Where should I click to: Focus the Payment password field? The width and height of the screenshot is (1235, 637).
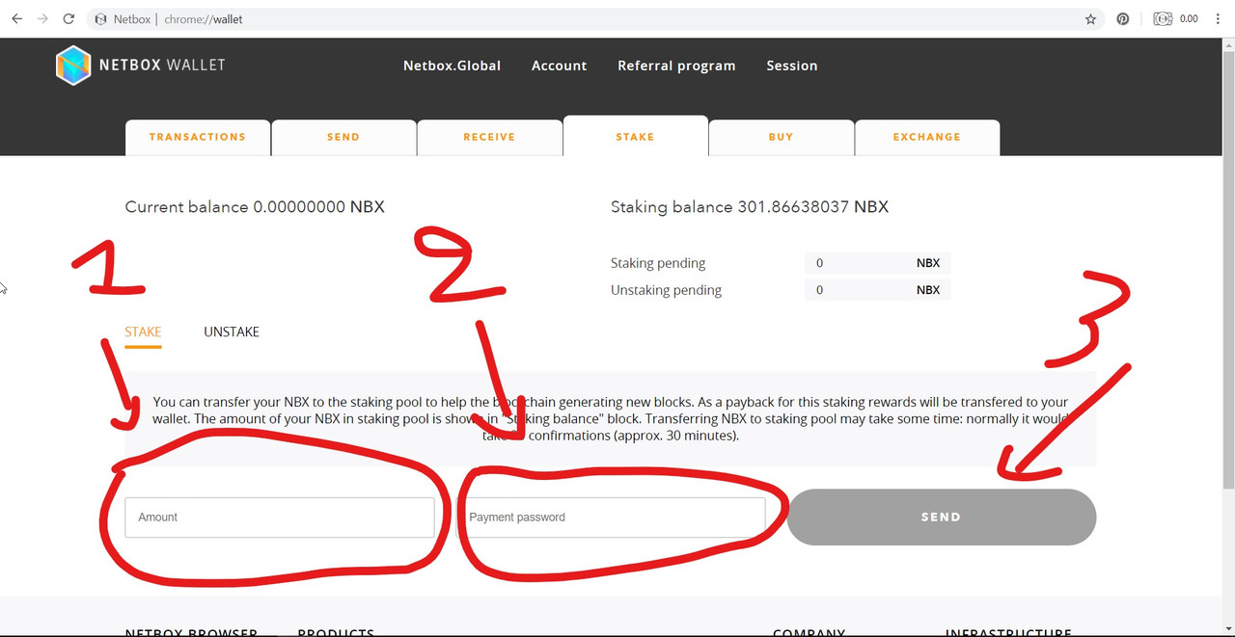tap(611, 518)
